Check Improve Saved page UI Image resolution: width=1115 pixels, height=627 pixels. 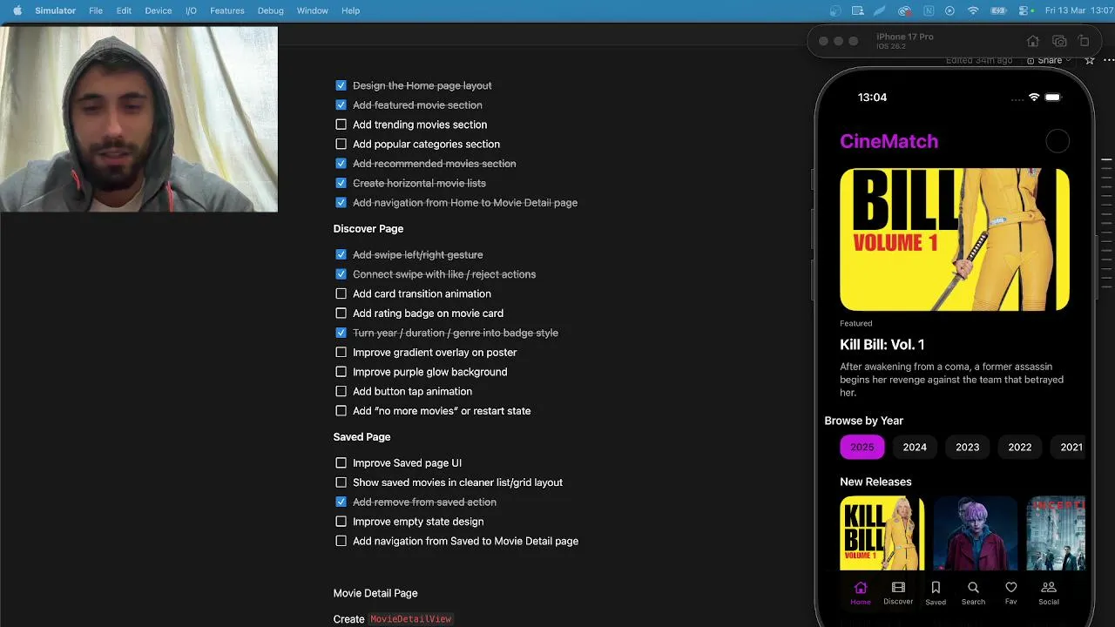(341, 462)
